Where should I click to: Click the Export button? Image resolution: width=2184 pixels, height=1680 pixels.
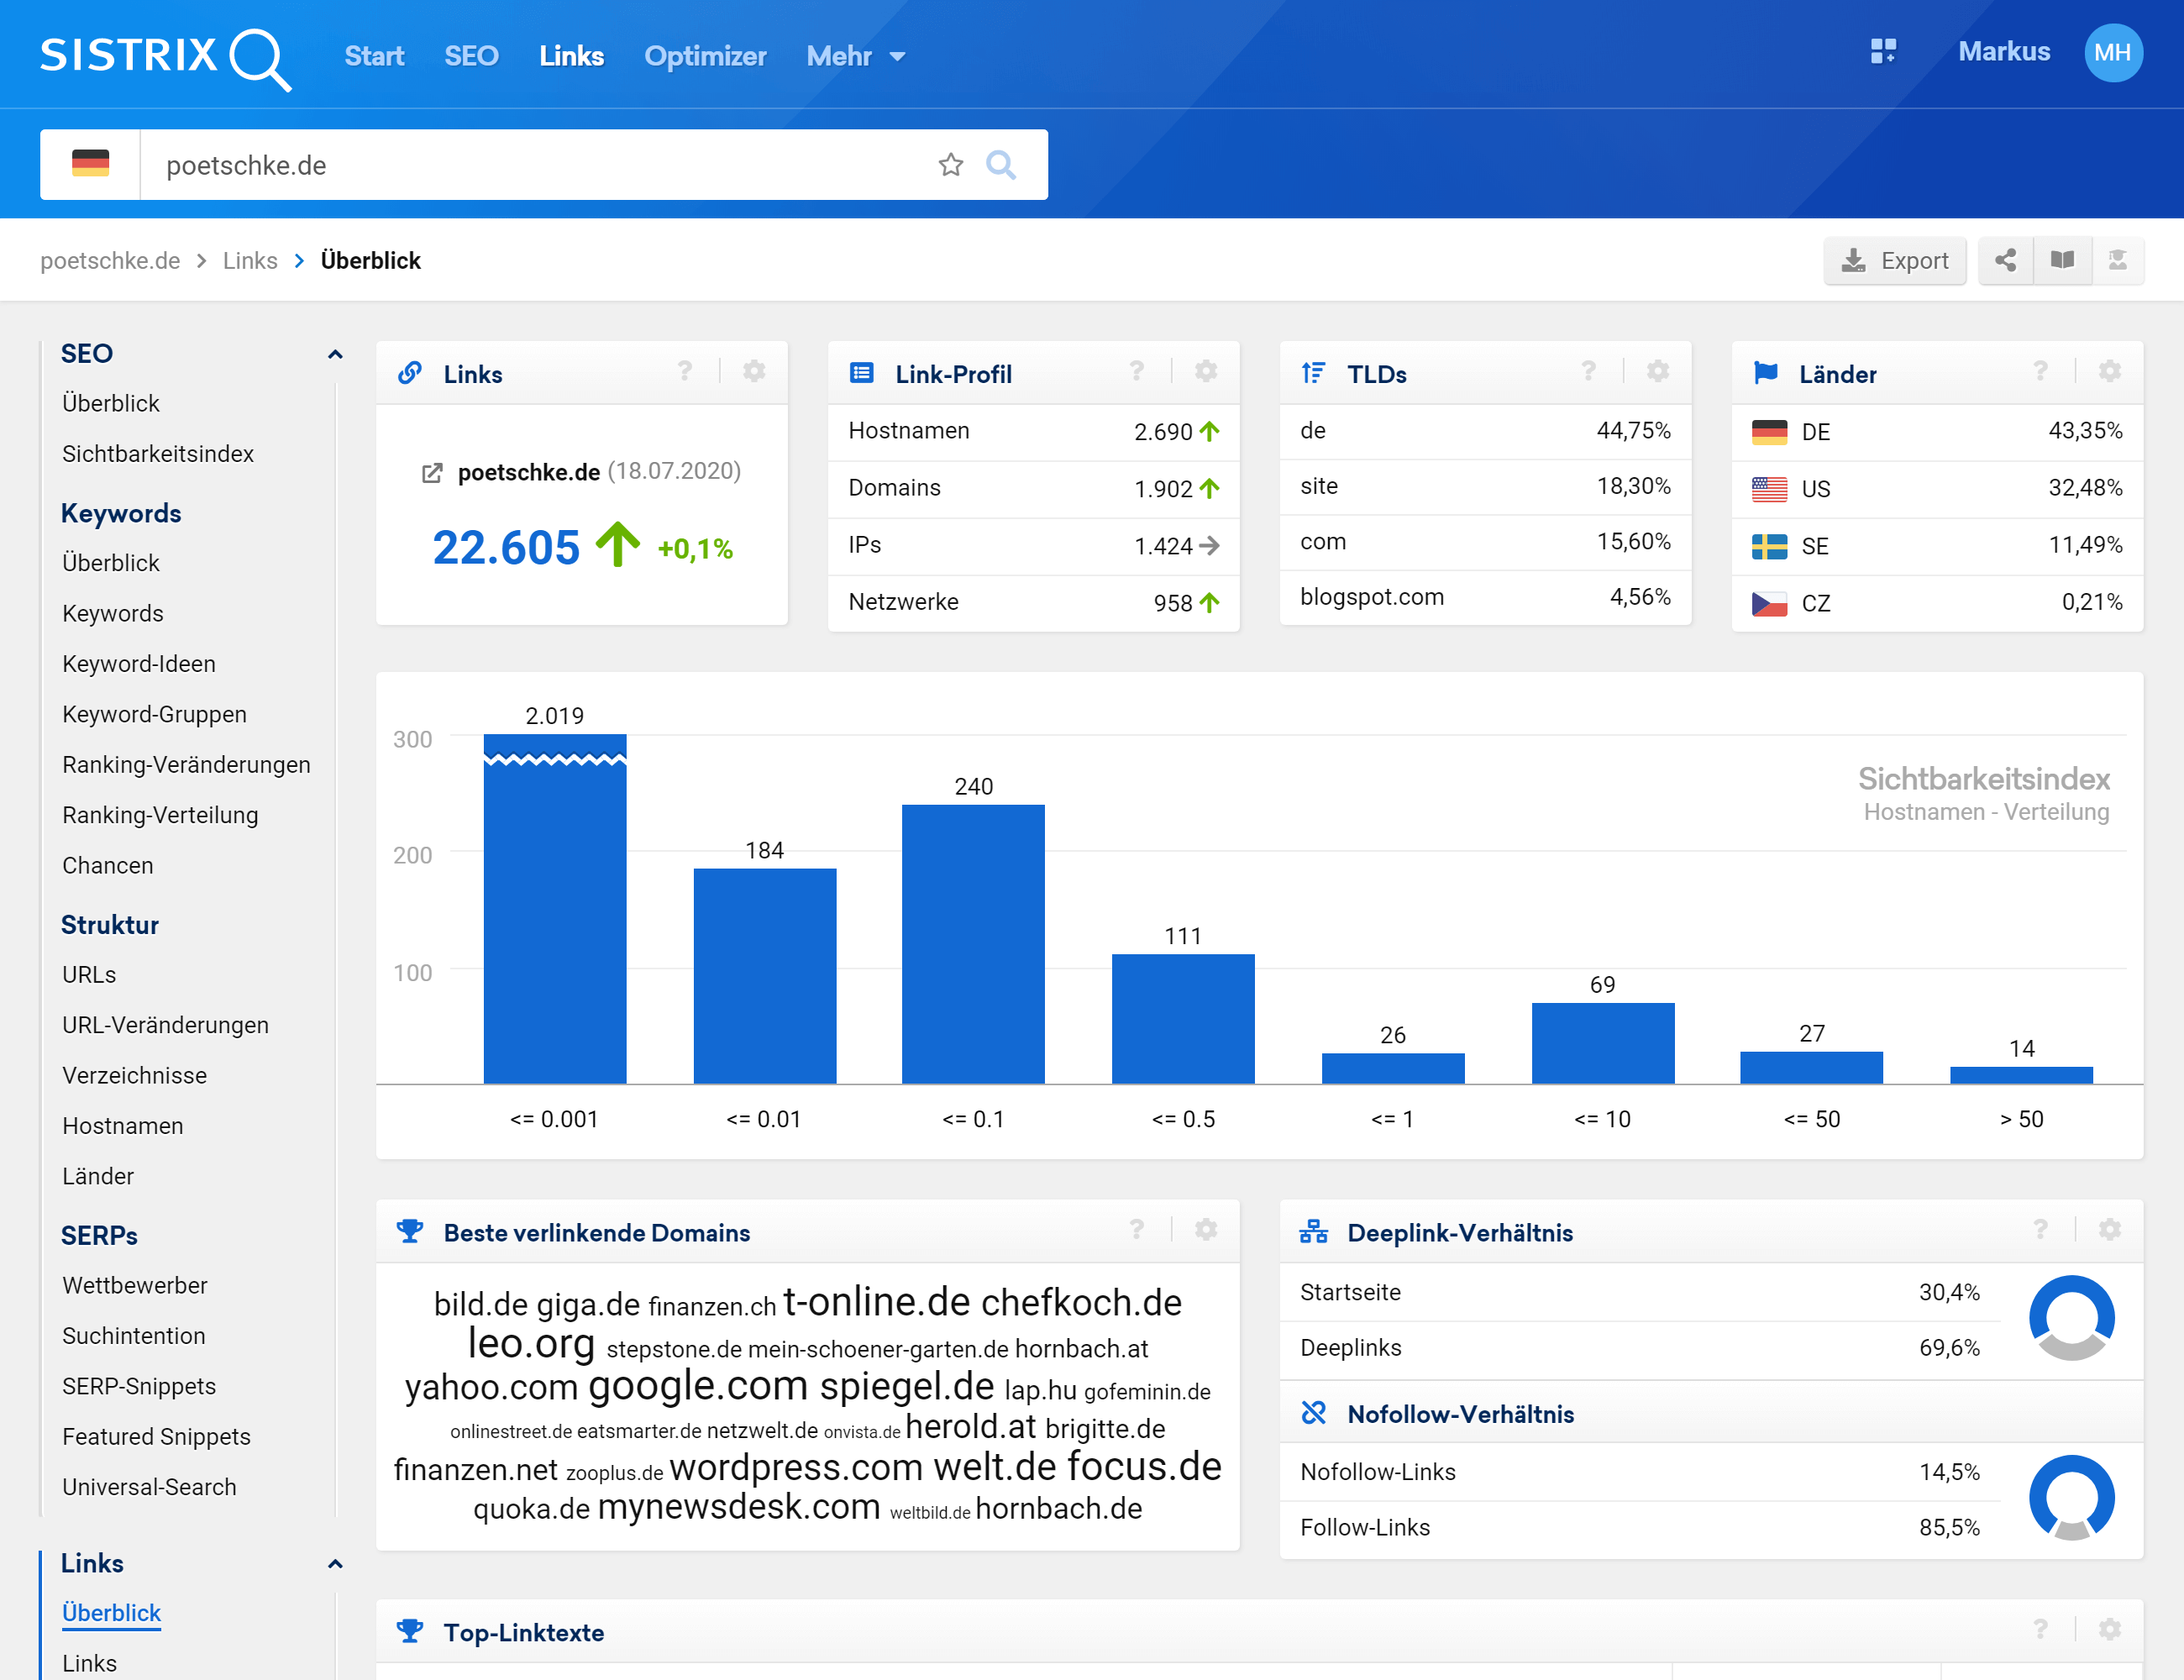[1895, 261]
